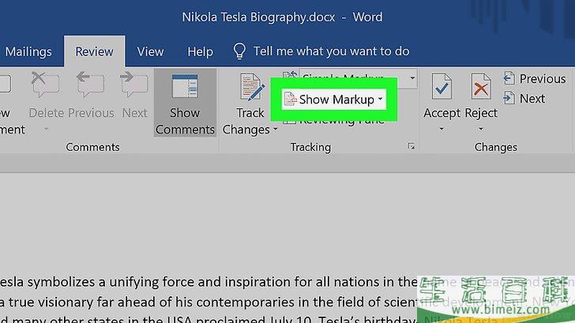Expand the Track Changes dropdown arrow
Viewport: 575px width, 323px height.
pyautogui.click(x=276, y=129)
